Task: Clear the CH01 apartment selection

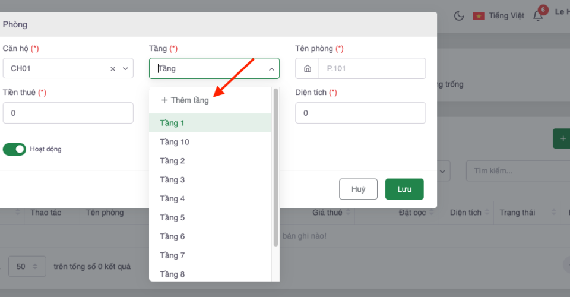Action: [113, 69]
